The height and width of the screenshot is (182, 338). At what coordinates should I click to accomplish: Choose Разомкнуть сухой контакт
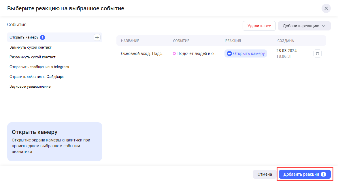point(32,57)
